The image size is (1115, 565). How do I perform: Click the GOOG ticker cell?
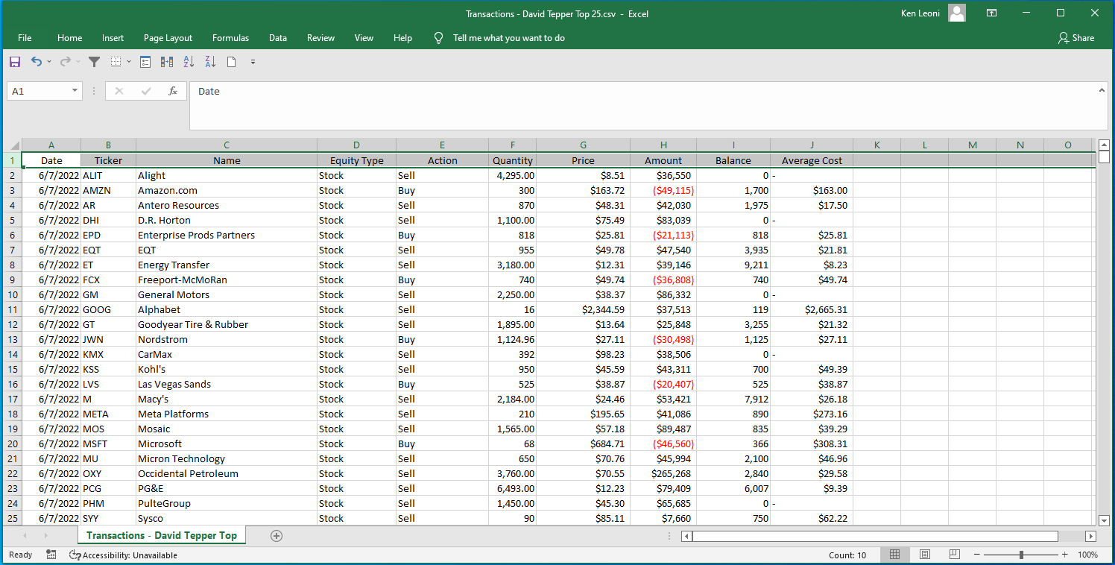point(109,309)
